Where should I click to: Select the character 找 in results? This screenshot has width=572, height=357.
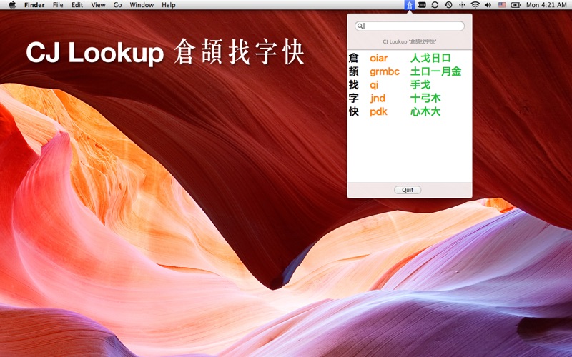pyautogui.click(x=353, y=85)
